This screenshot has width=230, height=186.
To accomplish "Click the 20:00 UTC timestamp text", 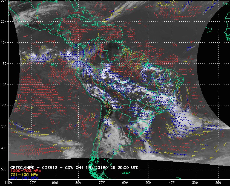I will (x=128, y=167).
